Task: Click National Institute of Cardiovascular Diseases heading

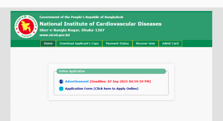Action: coord(100,24)
